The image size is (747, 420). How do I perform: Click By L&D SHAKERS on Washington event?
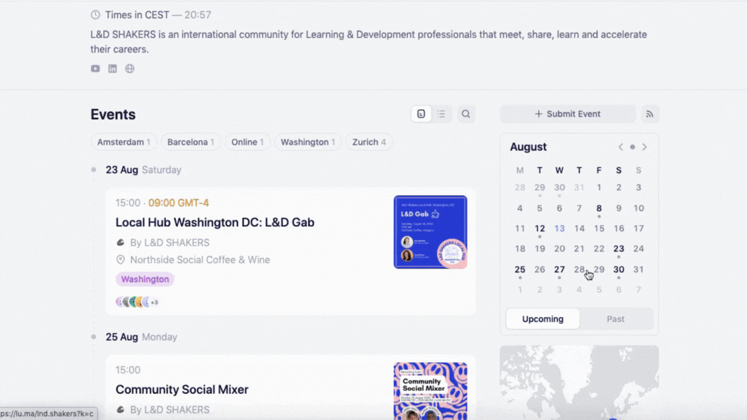pyautogui.click(x=170, y=243)
